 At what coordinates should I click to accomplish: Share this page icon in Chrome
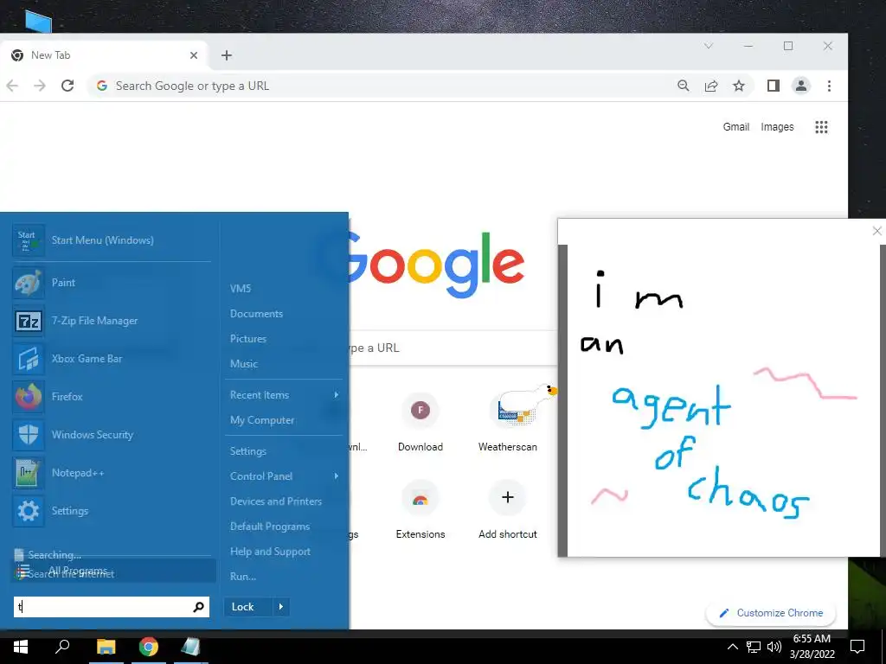pyautogui.click(x=711, y=86)
